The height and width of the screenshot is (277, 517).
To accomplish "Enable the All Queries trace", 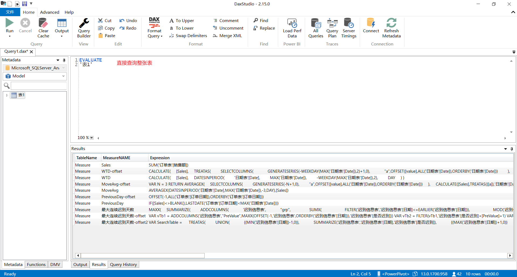I will 316,28.
